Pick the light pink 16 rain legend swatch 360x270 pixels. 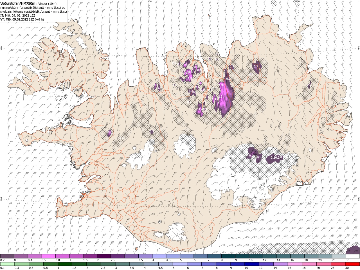[x=295, y=264]
